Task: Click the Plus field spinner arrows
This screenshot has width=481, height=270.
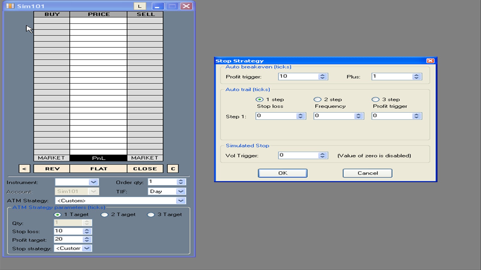Action: coord(416,76)
